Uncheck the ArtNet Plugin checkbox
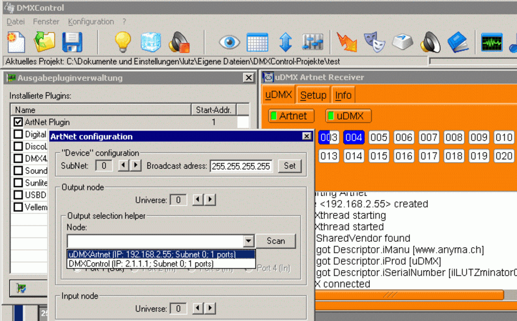517x321 pixels. tap(18, 122)
